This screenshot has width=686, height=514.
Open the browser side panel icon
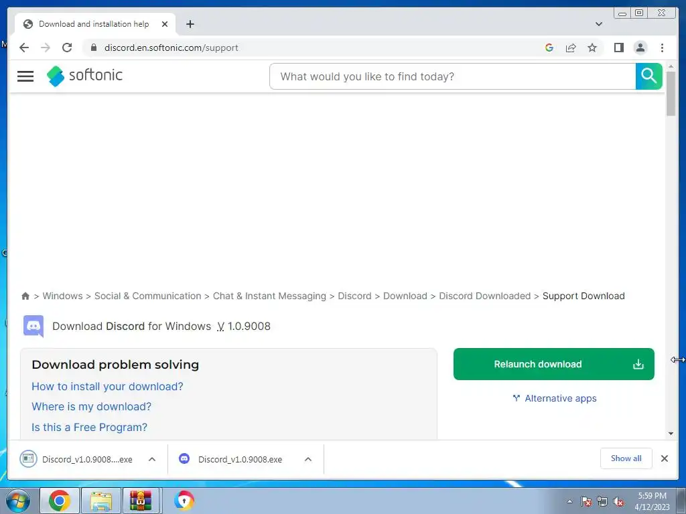pyautogui.click(x=618, y=48)
